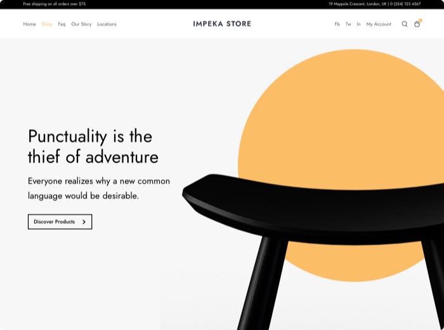
Task: Open the In social link
Action: [358, 24]
